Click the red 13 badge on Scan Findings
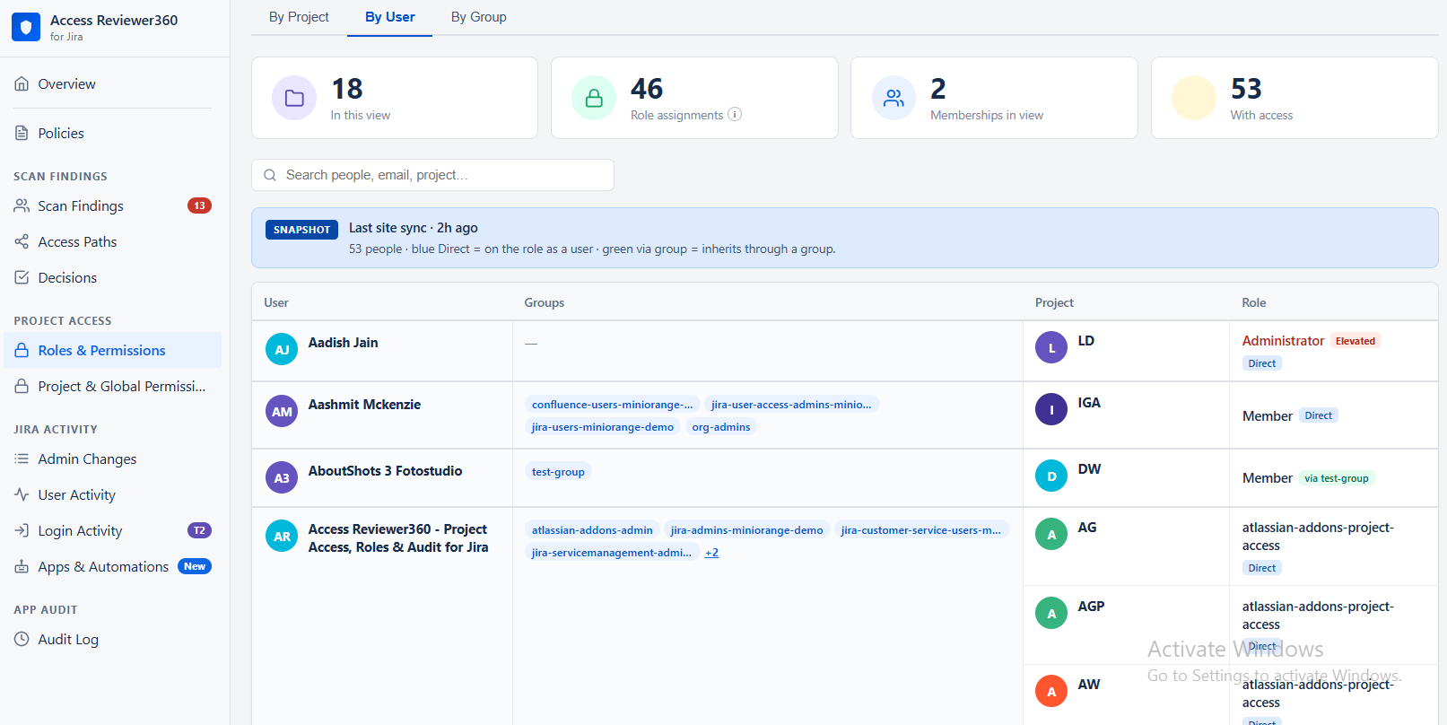Viewport: 1447px width, 725px height. (199, 205)
